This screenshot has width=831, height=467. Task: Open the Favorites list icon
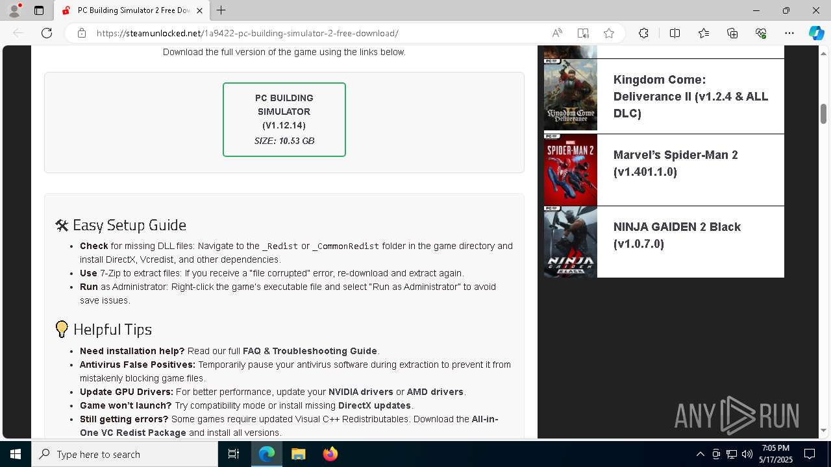click(704, 33)
